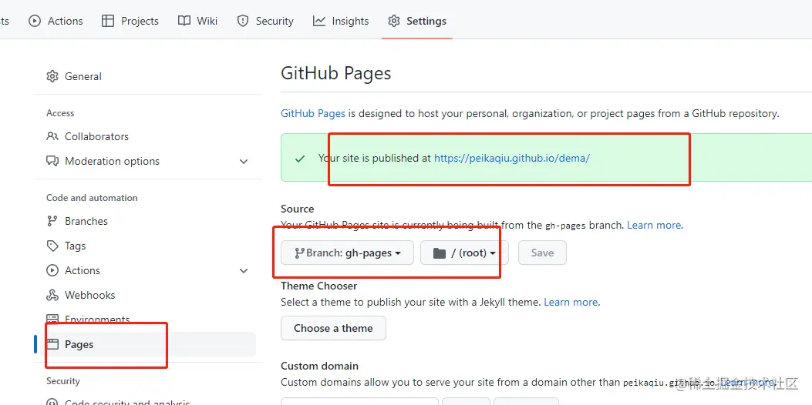Click the green checkmark icon in banner

pos(300,159)
